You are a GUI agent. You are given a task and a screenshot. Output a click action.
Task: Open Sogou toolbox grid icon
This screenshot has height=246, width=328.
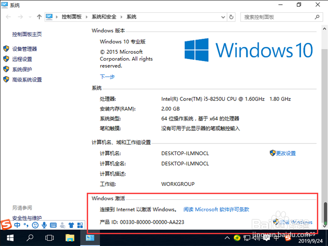point(80,225)
